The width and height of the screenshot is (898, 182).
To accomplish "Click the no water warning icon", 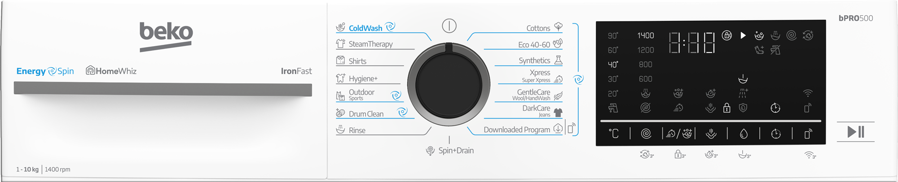I will click(775, 50).
